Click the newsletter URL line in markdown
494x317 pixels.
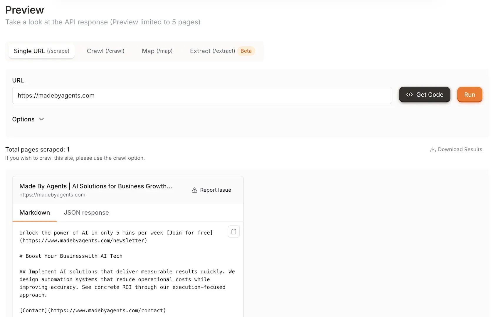83,240
